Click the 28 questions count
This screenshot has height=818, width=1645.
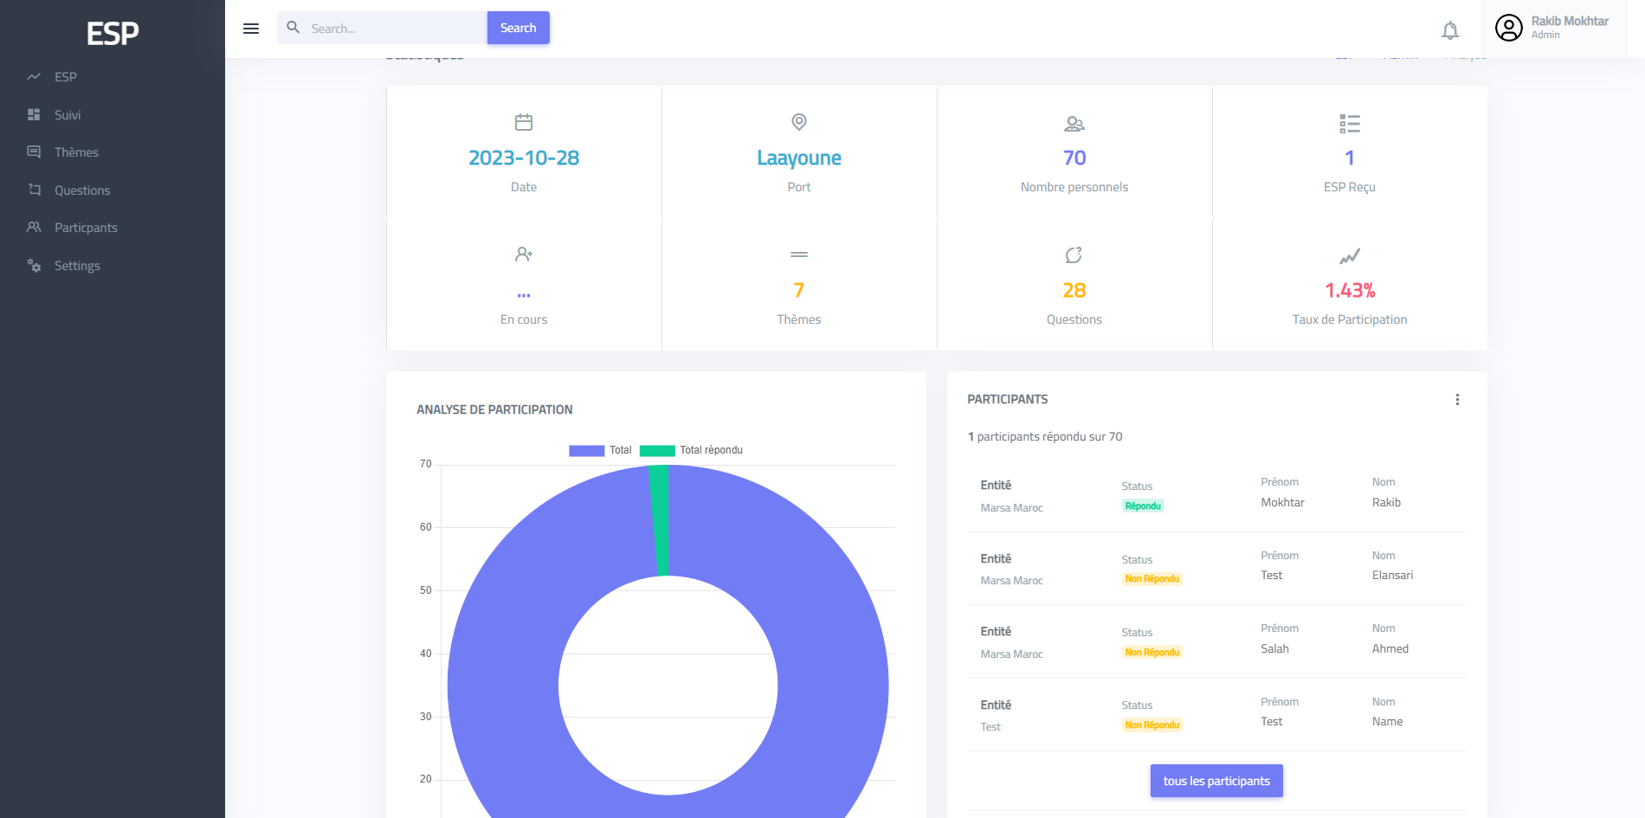pos(1074,290)
